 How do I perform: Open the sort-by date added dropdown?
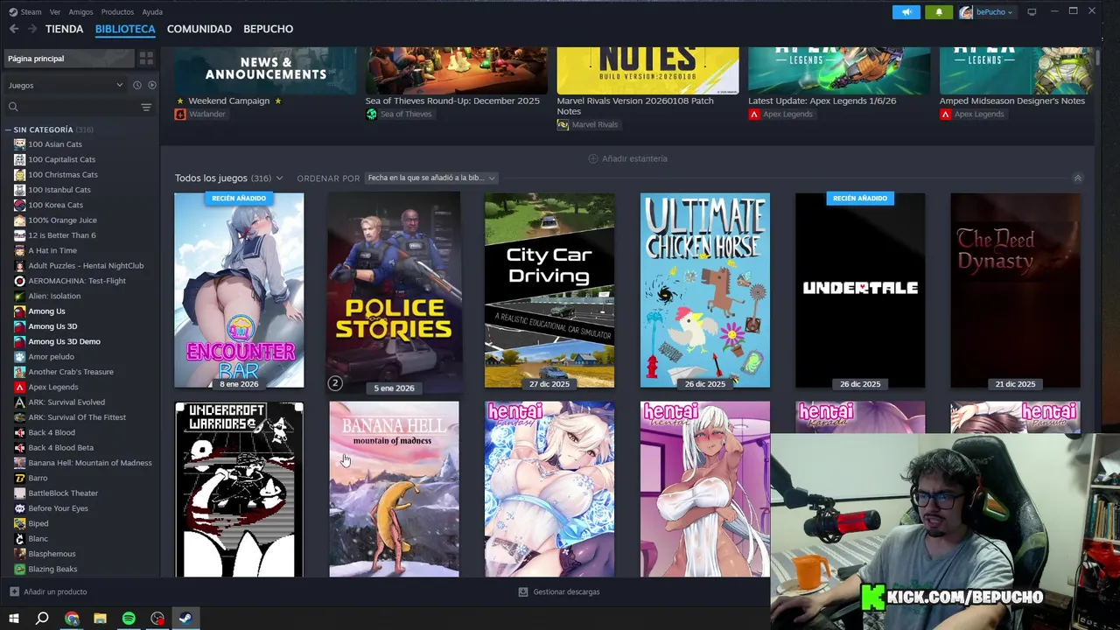(x=431, y=178)
